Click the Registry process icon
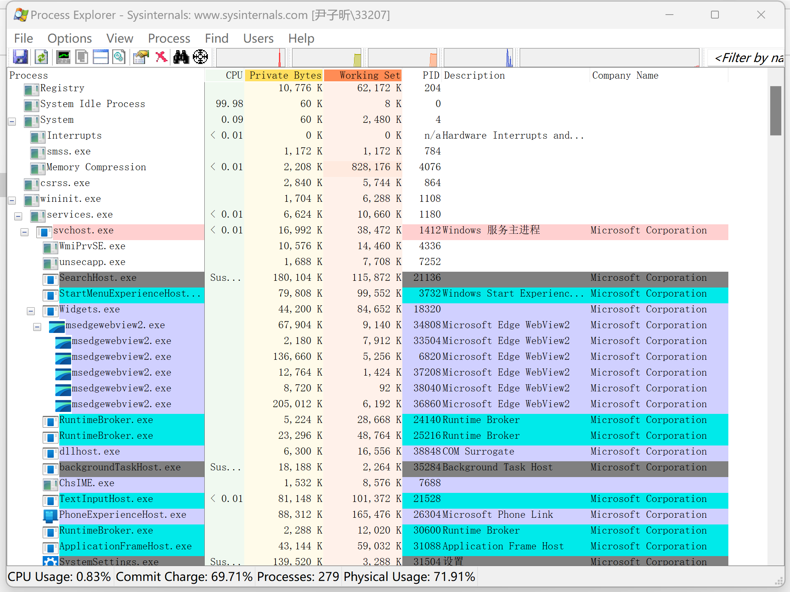The height and width of the screenshot is (592, 790). tap(32, 90)
